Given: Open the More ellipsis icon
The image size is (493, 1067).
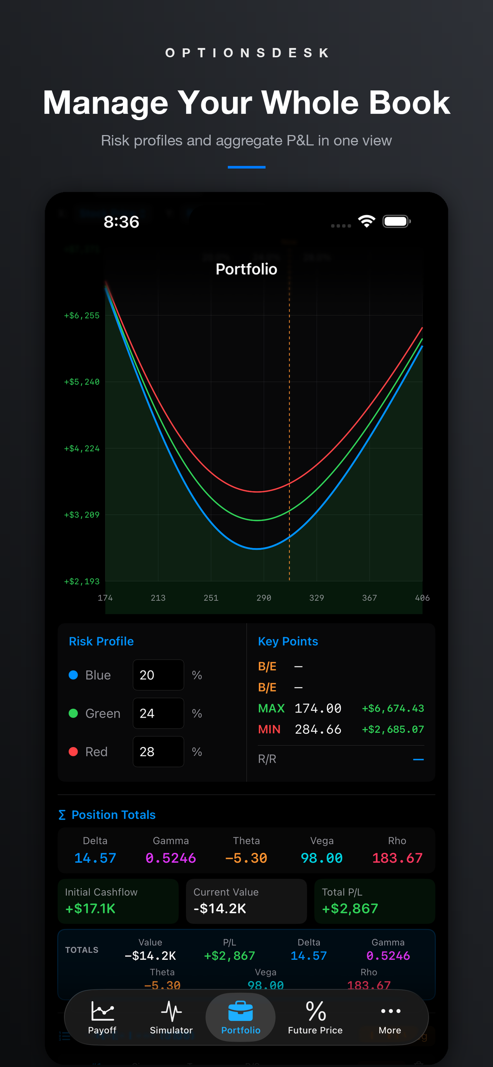Looking at the screenshot, I should tap(390, 1011).
